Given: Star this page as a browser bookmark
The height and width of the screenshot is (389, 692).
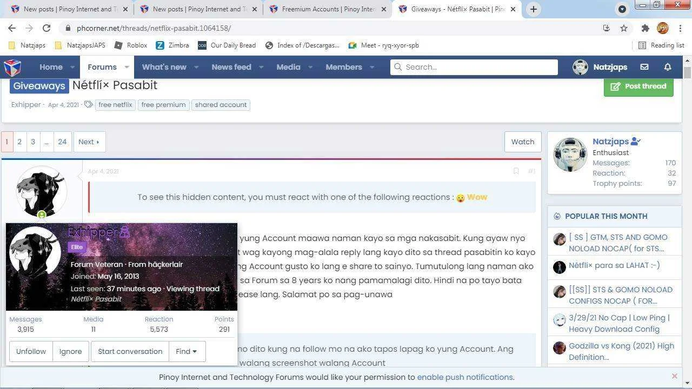Looking at the screenshot, I should [624, 28].
